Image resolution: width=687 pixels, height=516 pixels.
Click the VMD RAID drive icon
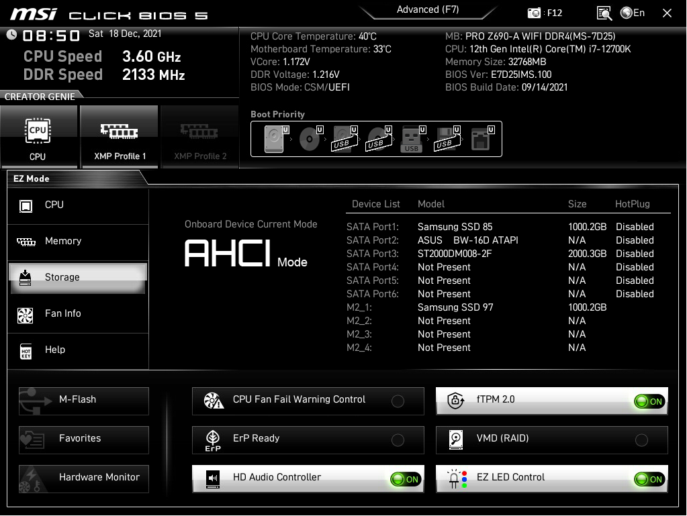[x=456, y=440]
